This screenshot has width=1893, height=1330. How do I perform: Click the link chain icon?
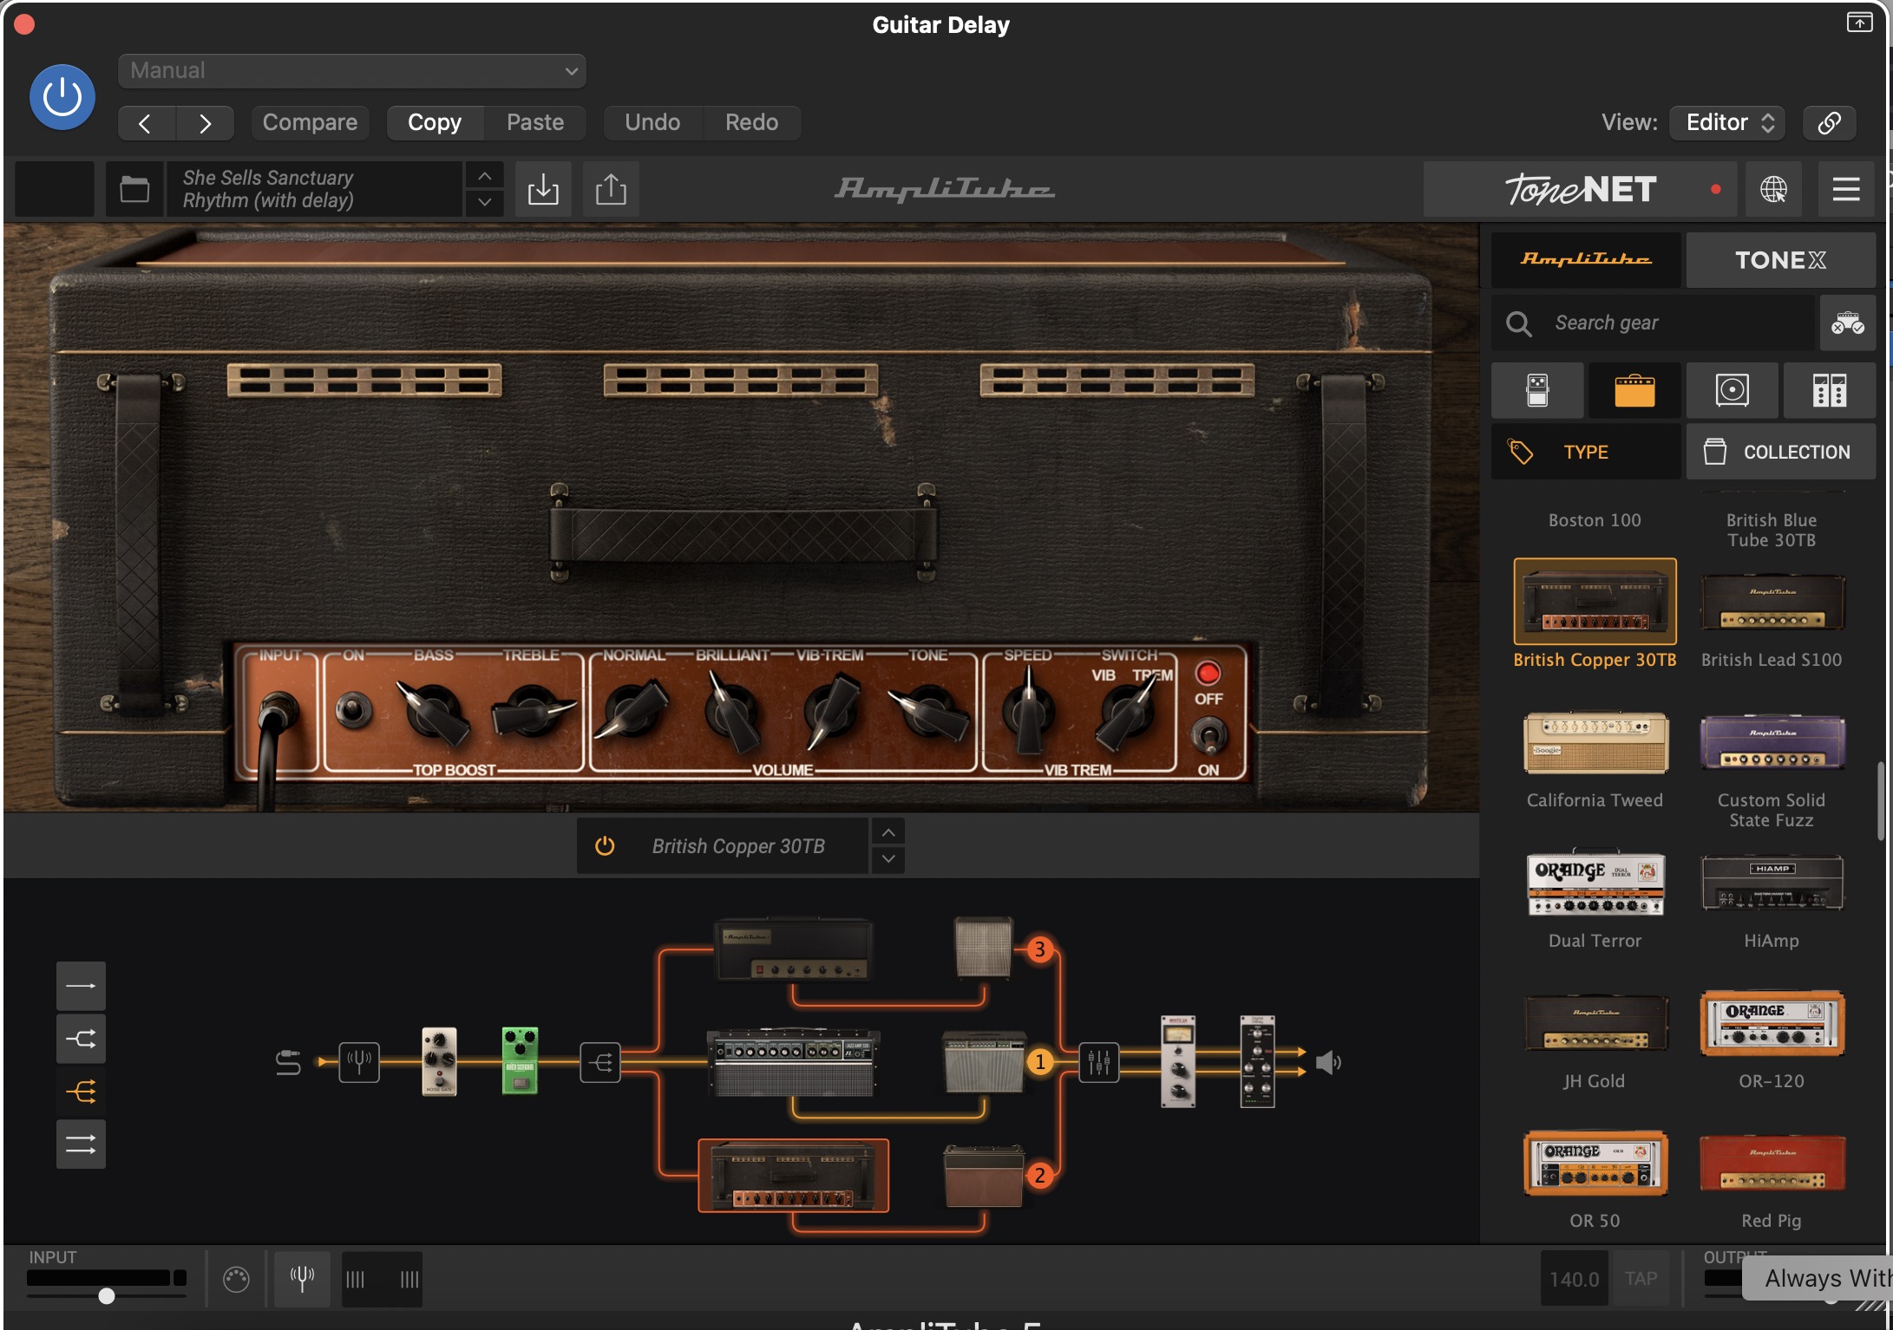click(1829, 122)
